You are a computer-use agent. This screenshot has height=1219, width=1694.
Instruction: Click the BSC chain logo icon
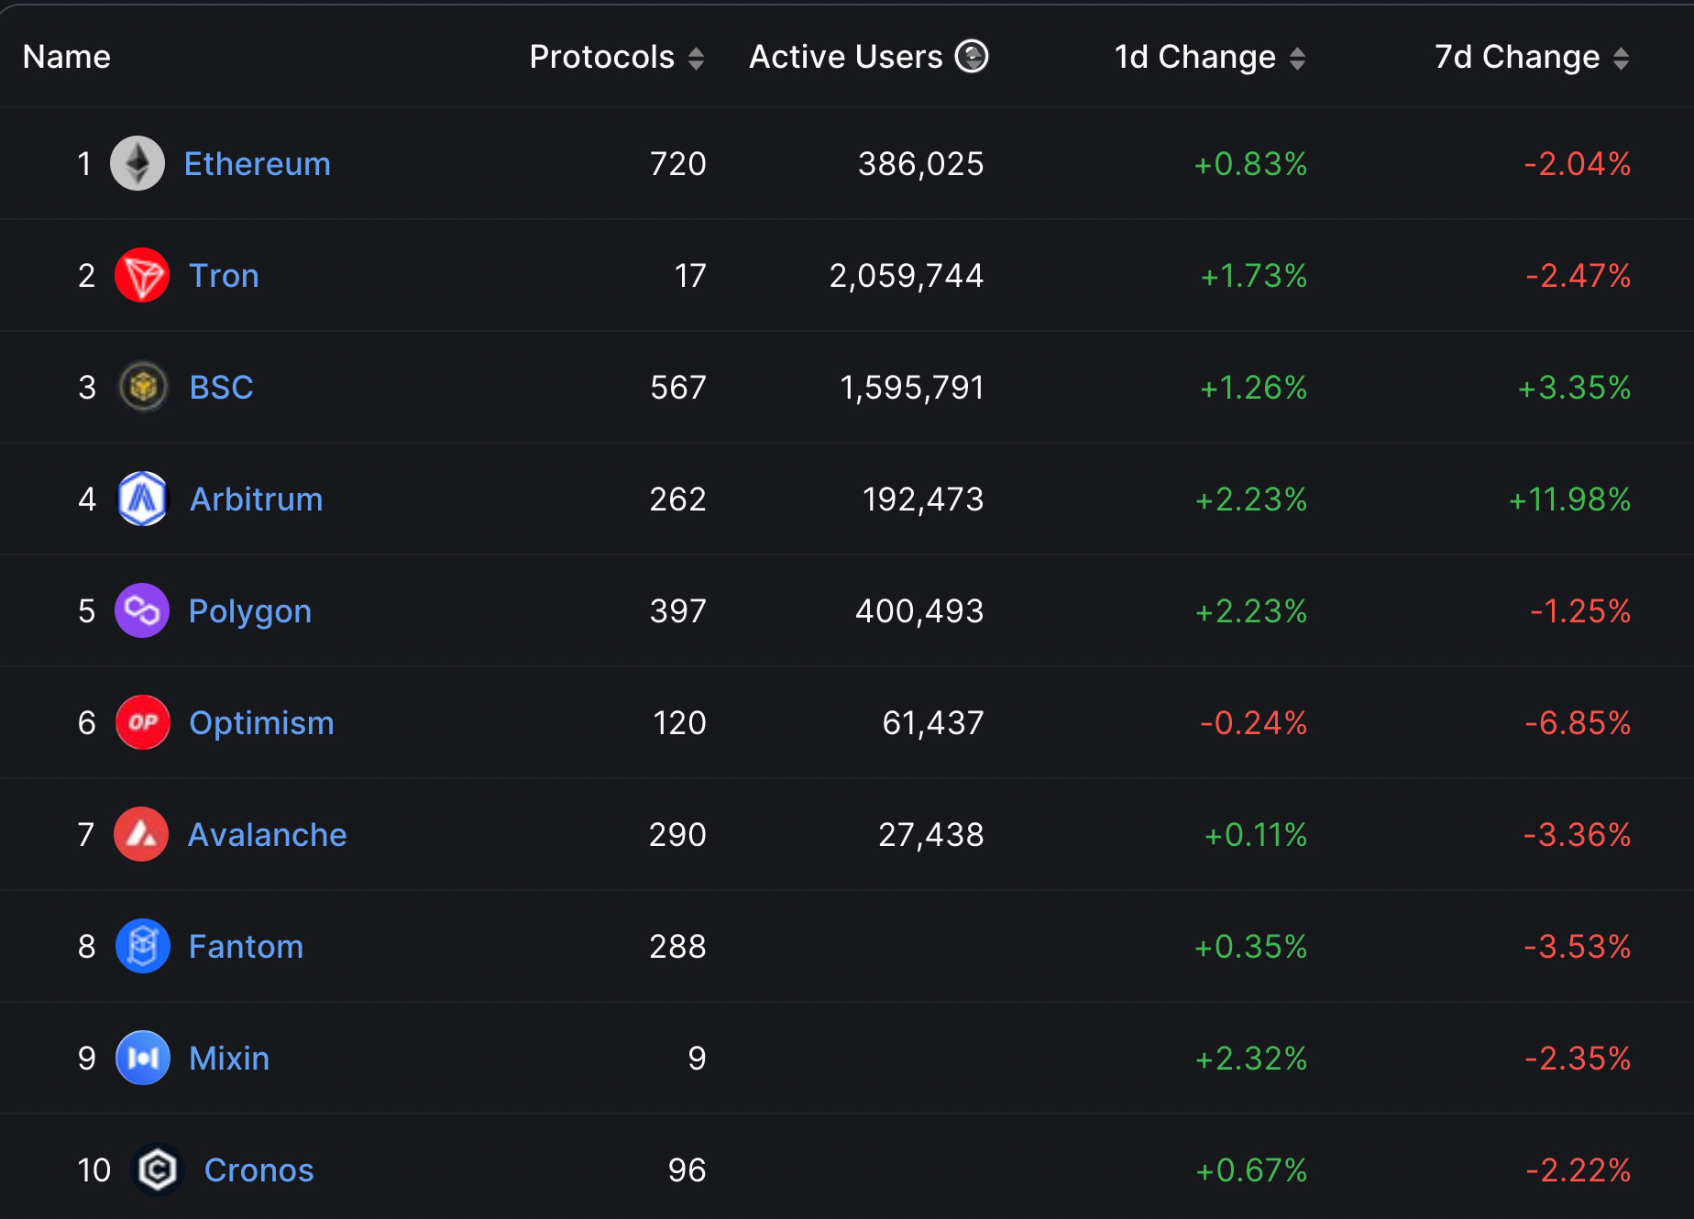click(x=143, y=387)
